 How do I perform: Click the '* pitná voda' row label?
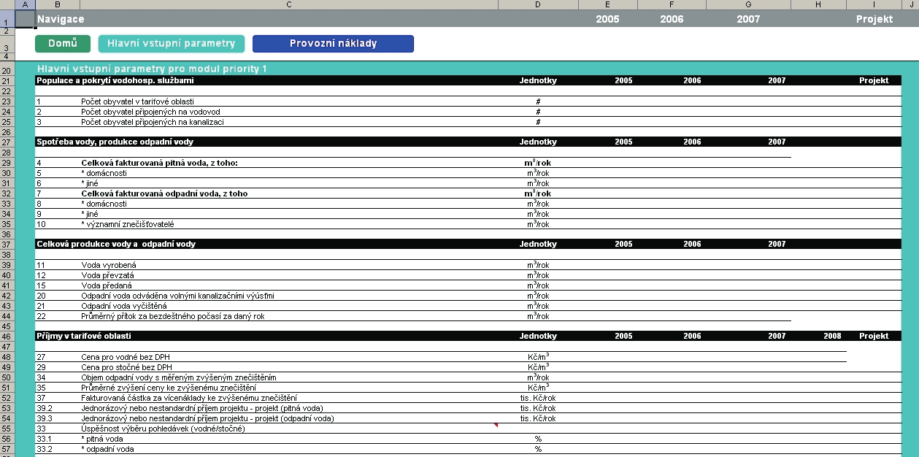(x=102, y=439)
